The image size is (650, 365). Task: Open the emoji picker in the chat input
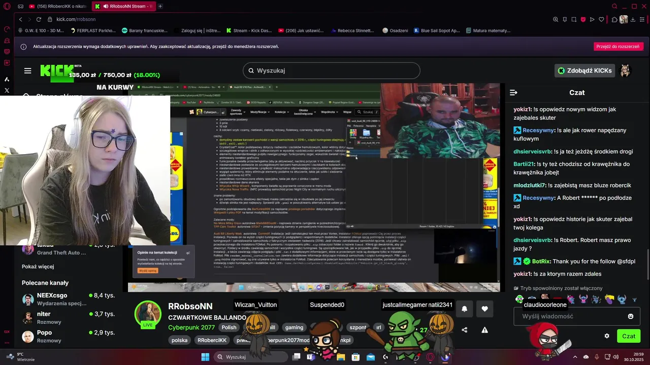pyautogui.click(x=631, y=316)
